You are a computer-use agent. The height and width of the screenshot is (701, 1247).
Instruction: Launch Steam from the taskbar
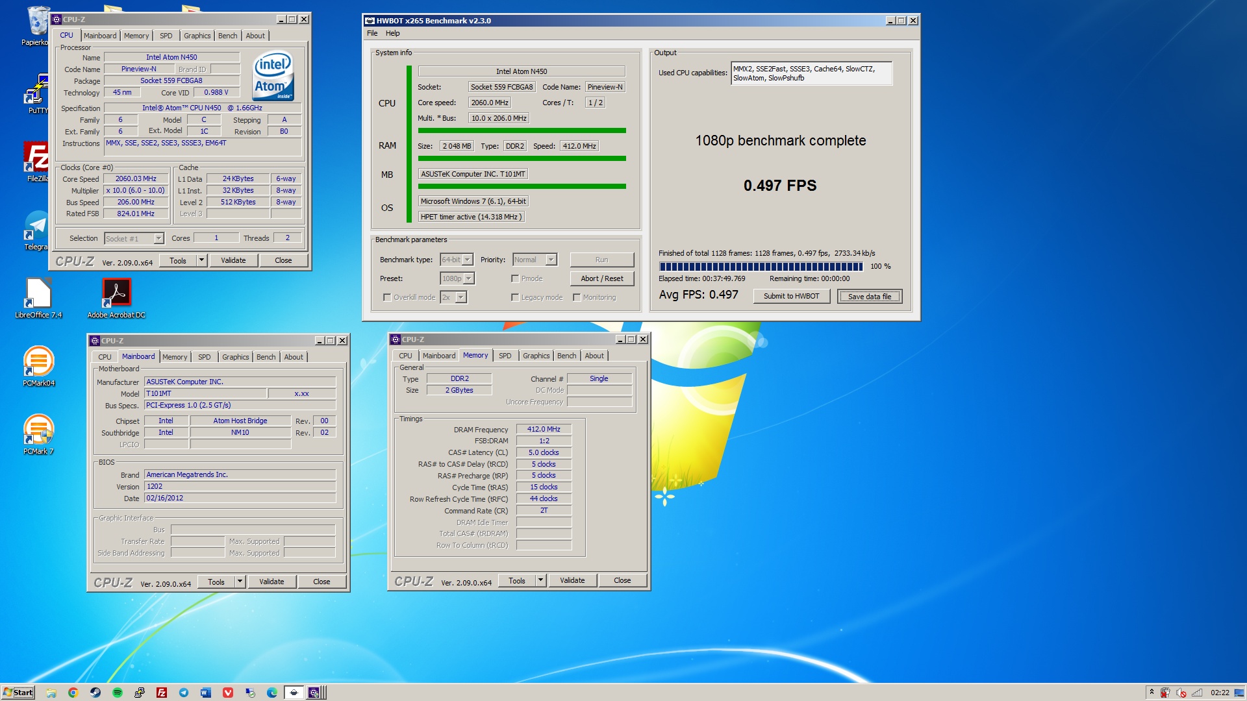point(95,693)
